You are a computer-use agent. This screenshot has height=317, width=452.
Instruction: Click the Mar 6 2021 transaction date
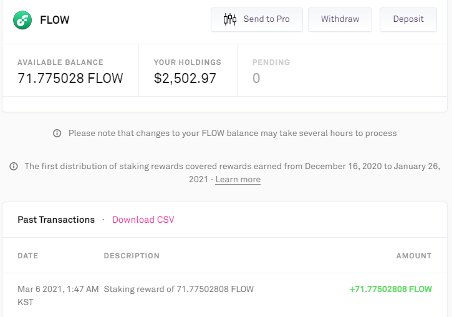pos(58,290)
